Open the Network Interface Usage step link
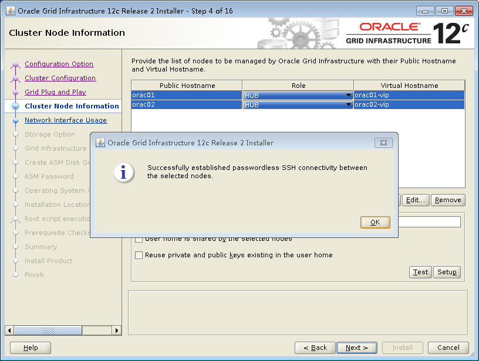Screen dimensions: 479x361 (66, 120)
